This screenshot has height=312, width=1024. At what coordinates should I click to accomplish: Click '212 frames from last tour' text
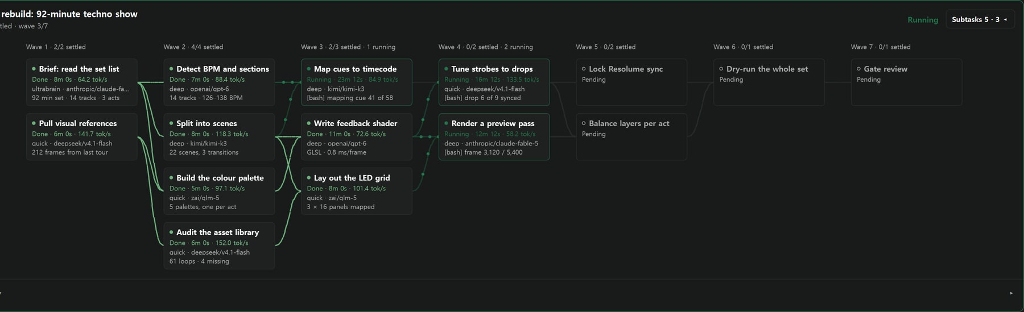[x=70, y=152]
